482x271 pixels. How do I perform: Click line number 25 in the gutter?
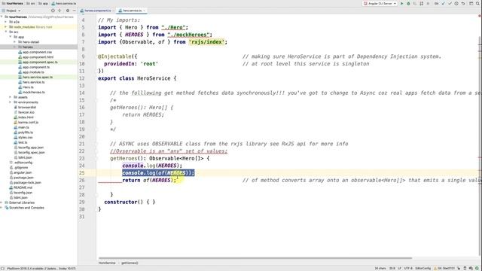(82, 173)
